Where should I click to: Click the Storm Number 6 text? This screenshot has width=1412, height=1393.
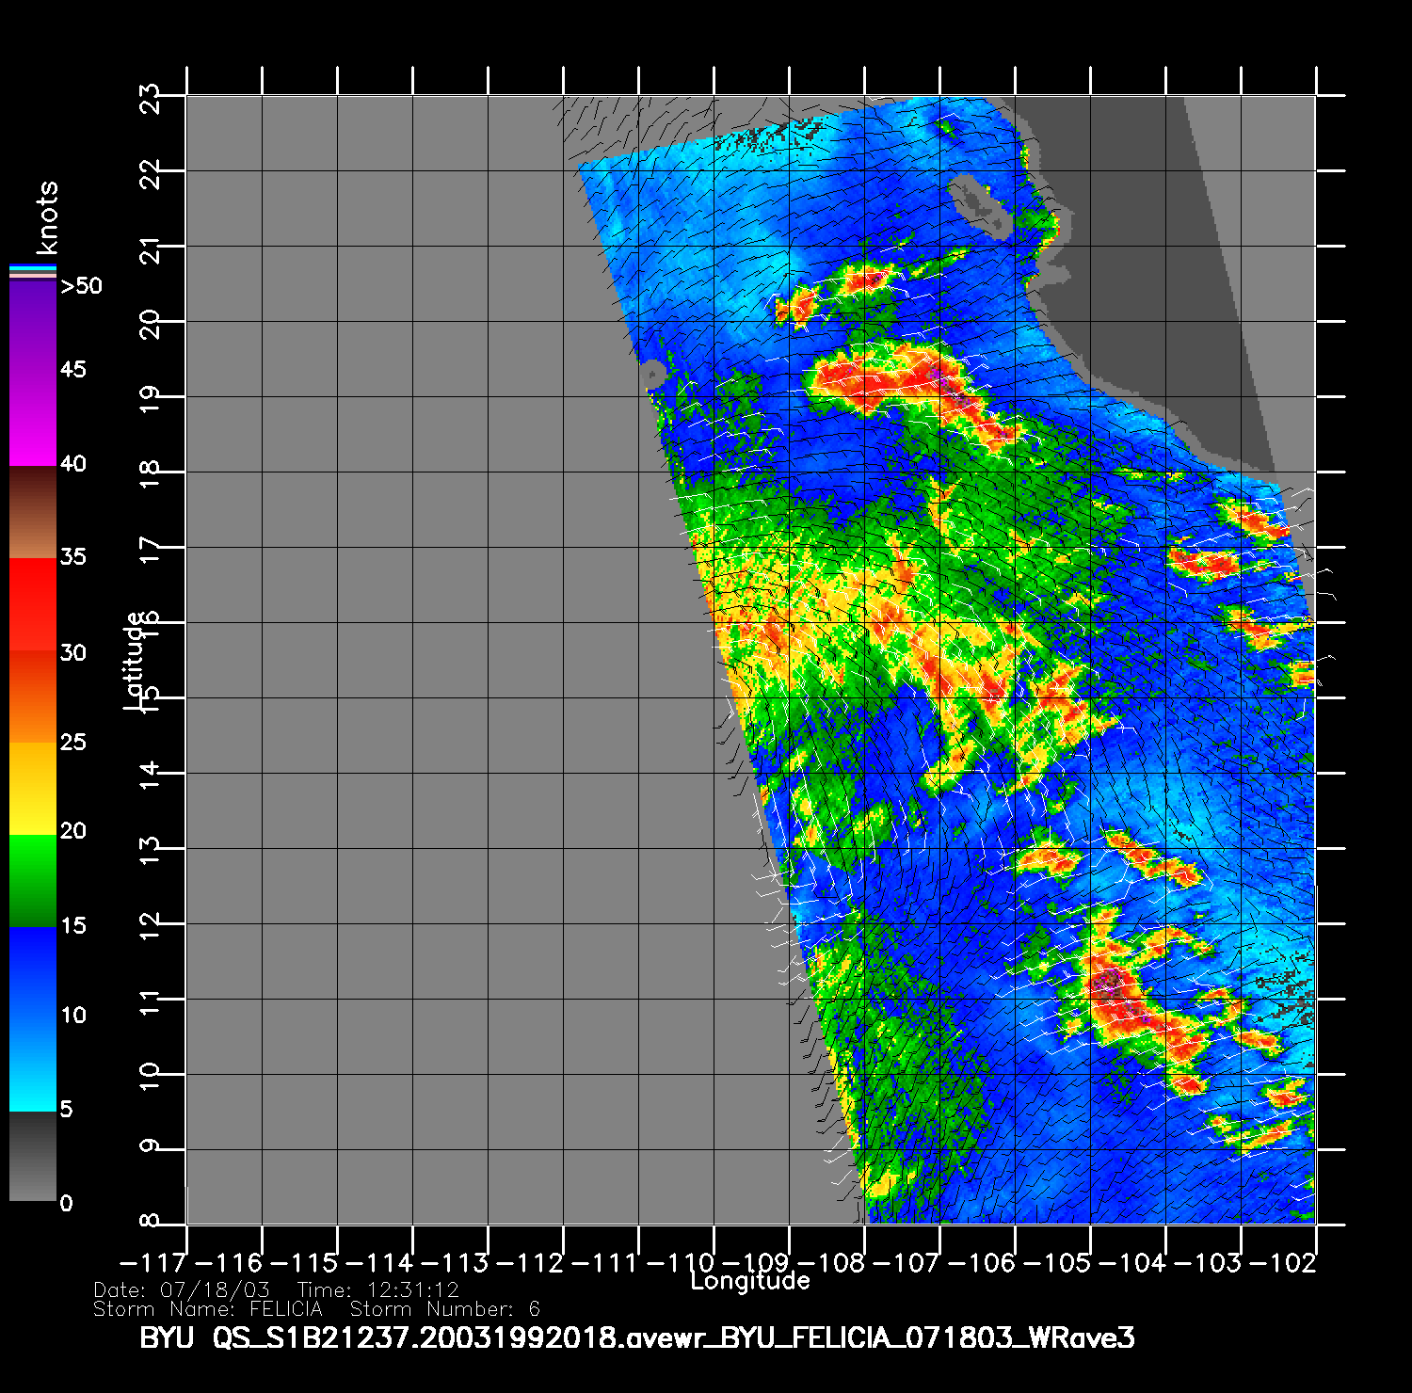[444, 1309]
